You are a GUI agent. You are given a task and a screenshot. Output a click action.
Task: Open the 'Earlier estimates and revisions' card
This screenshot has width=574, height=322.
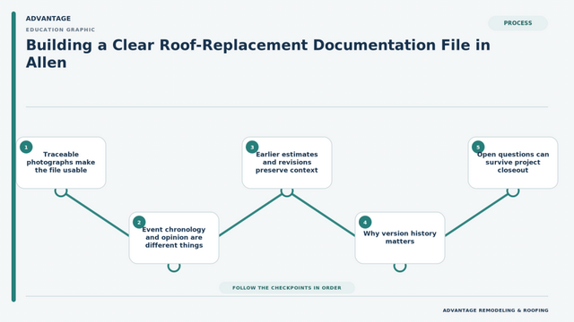[x=287, y=163]
